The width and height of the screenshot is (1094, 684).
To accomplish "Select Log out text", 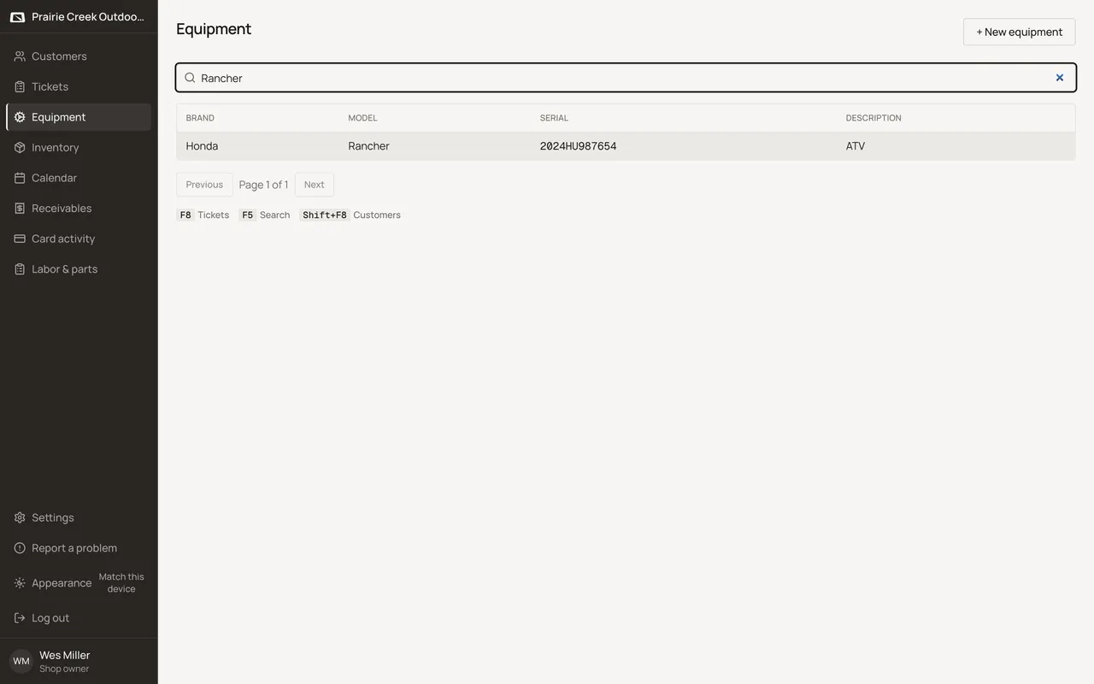I will pyautogui.click(x=50, y=617).
